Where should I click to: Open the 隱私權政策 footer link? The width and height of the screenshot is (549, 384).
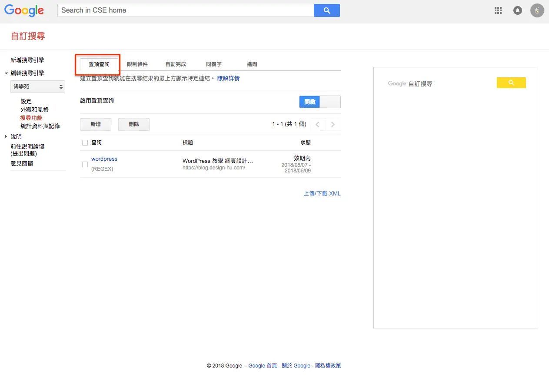coord(328,366)
